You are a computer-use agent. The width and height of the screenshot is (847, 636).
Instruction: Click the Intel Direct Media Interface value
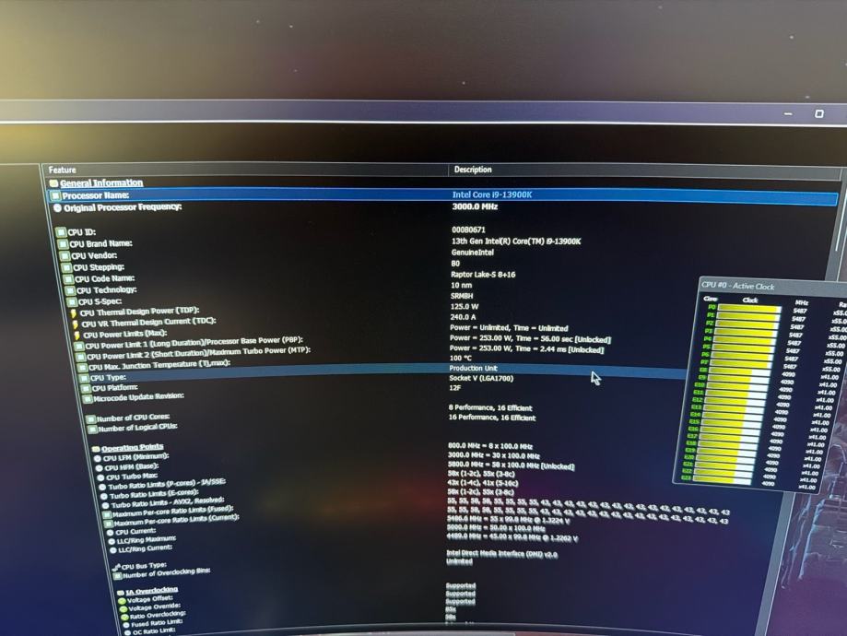pos(501,554)
